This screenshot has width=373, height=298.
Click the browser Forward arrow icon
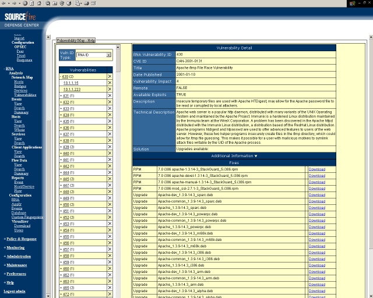[14, 3]
